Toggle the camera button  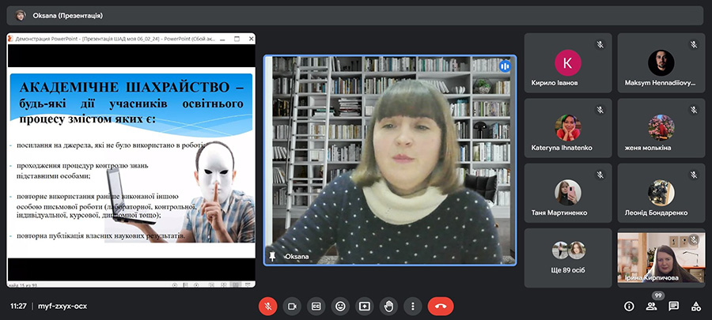click(292, 307)
